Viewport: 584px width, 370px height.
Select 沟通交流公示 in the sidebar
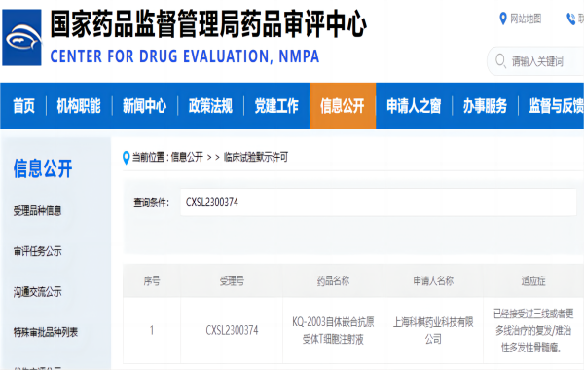(x=37, y=292)
